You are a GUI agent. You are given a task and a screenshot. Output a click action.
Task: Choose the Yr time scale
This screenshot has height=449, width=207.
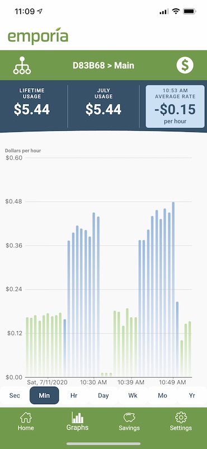pyautogui.click(x=192, y=396)
